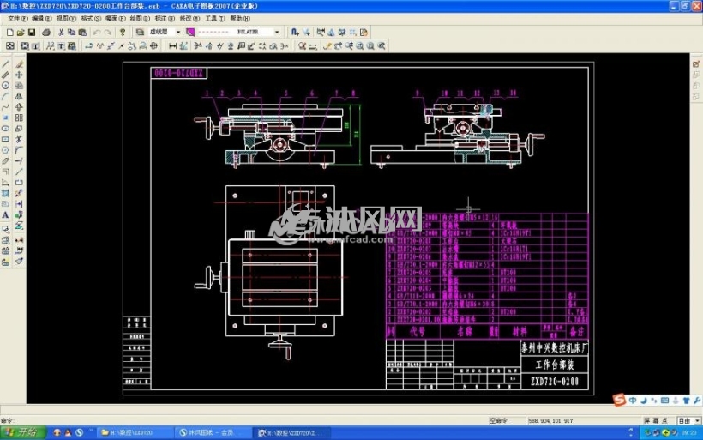
Task: Click the Windows 开始 Start button
Action: pos(23,432)
